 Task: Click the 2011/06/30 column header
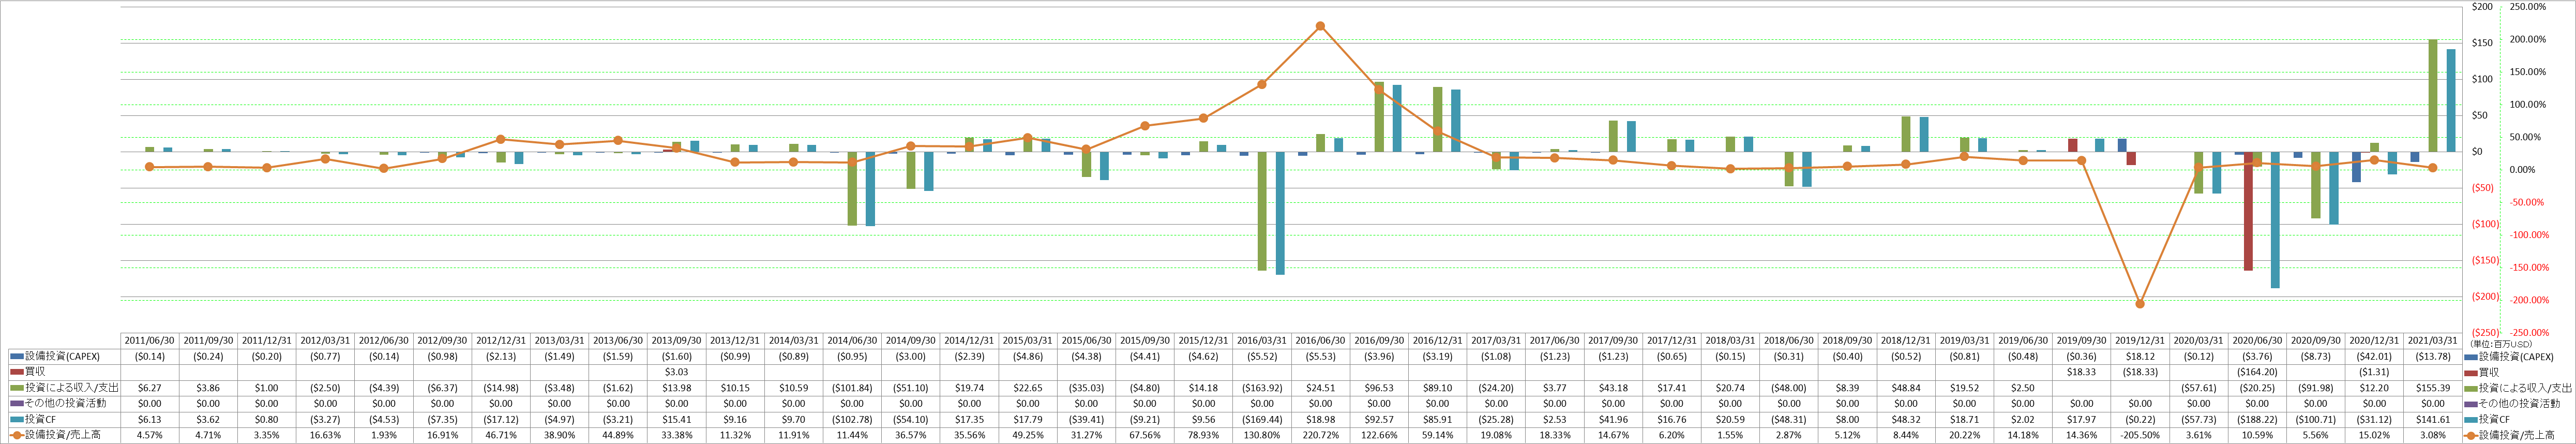coord(150,340)
